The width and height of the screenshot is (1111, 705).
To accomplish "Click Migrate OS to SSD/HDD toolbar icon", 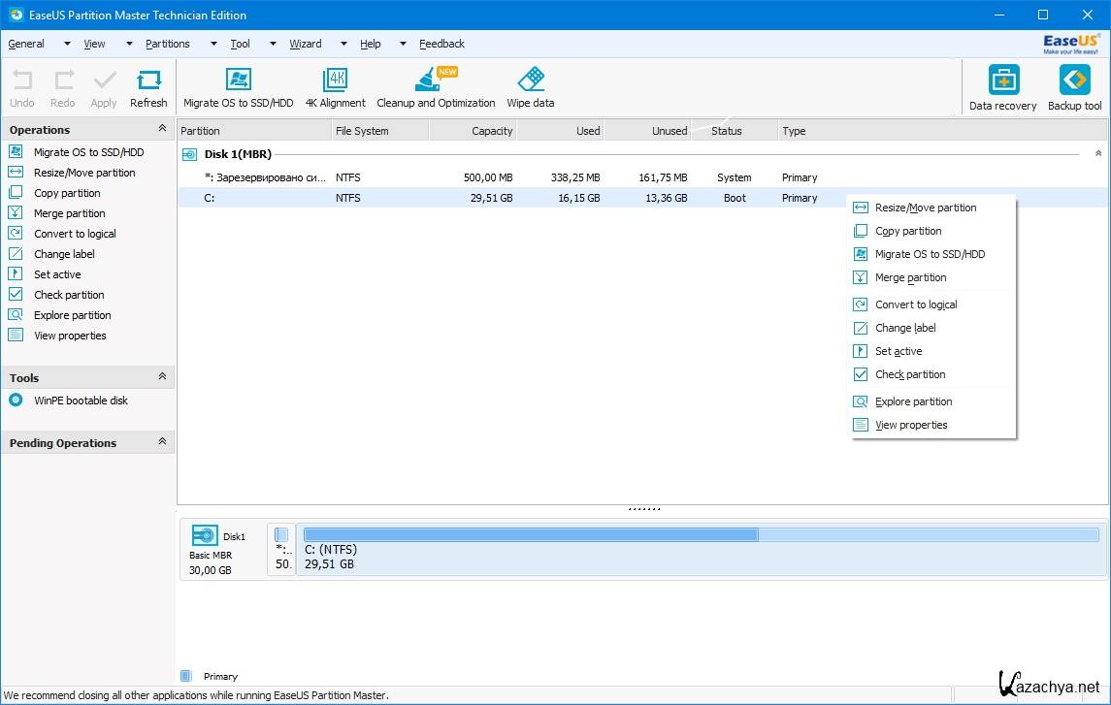I will (238, 87).
